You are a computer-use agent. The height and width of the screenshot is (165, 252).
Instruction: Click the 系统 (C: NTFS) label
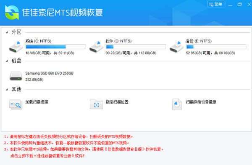point(38,41)
